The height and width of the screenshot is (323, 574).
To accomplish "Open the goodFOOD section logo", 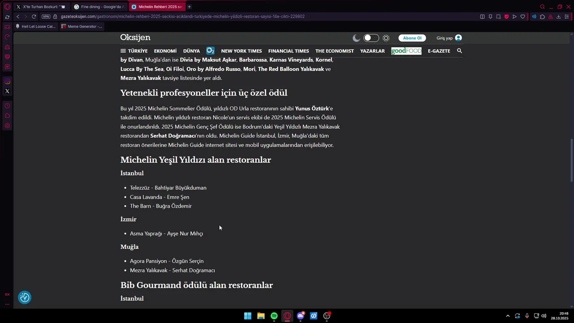I will click(406, 51).
